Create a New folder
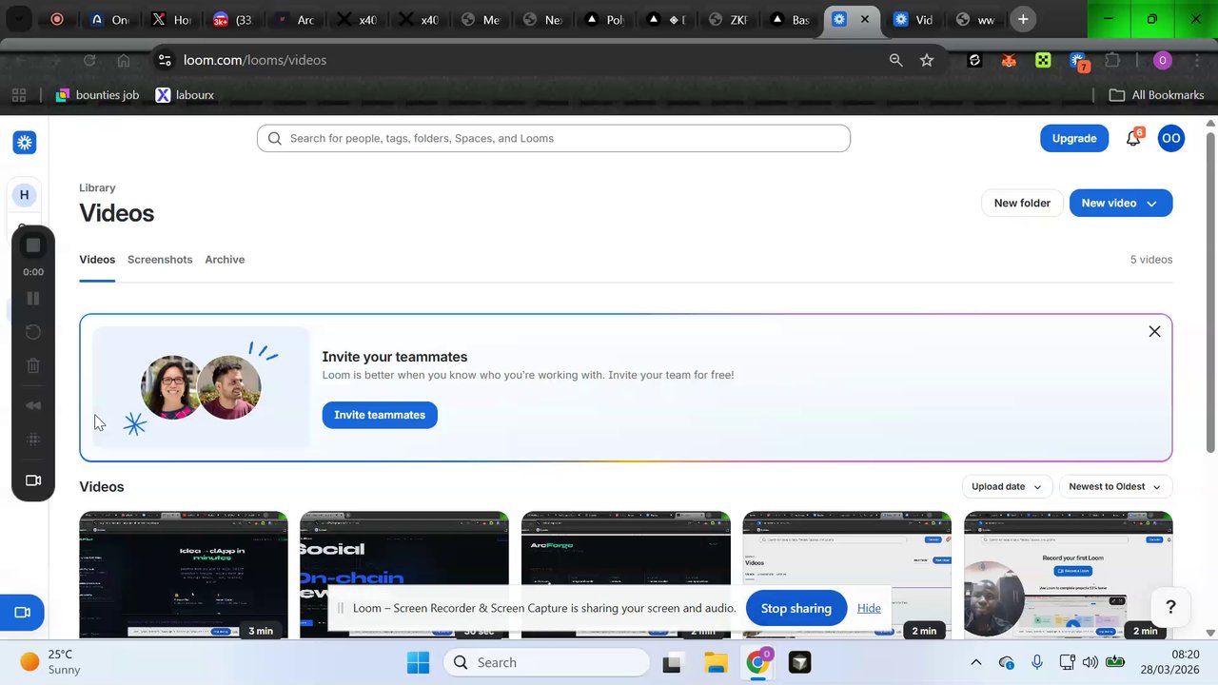 (1022, 203)
